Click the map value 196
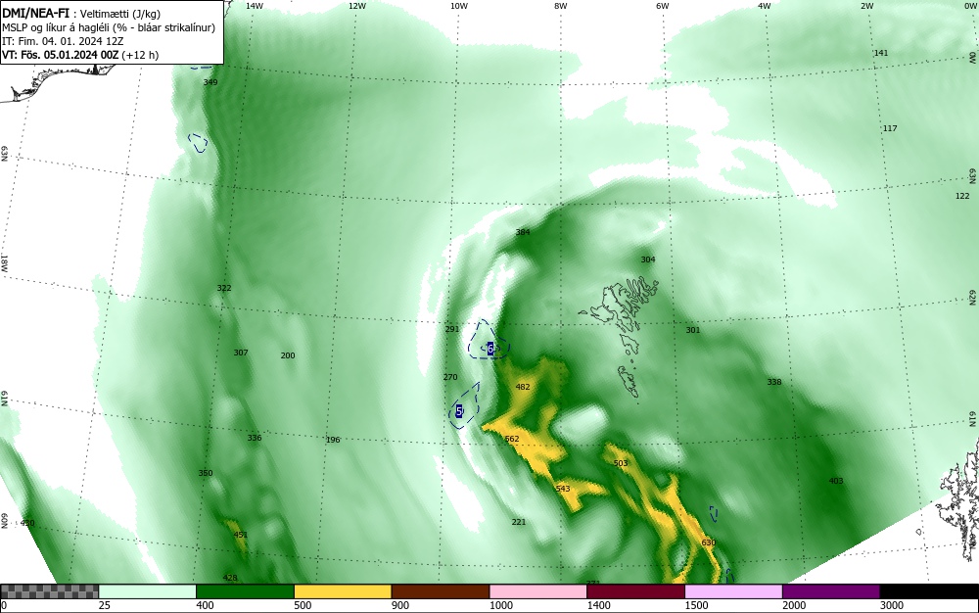The height and width of the screenshot is (613, 979). pyautogui.click(x=334, y=440)
